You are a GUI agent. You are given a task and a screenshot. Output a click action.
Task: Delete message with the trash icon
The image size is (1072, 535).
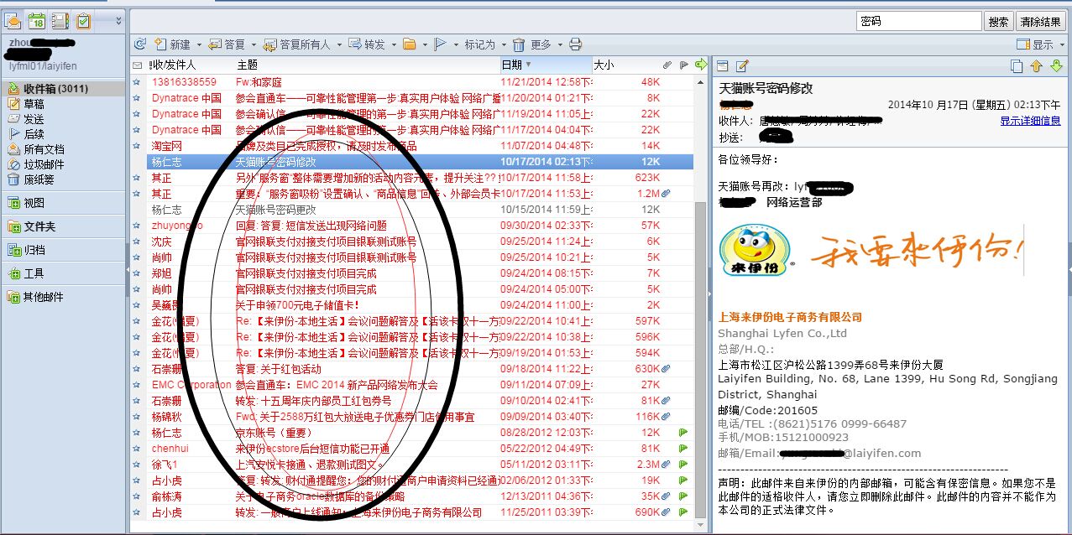[x=519, y=44]
